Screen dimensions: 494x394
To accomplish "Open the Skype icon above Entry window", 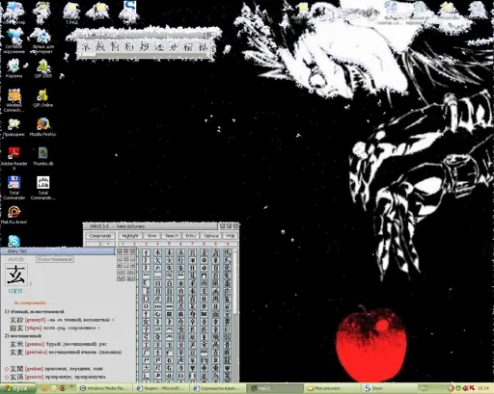I will point(14,241).
